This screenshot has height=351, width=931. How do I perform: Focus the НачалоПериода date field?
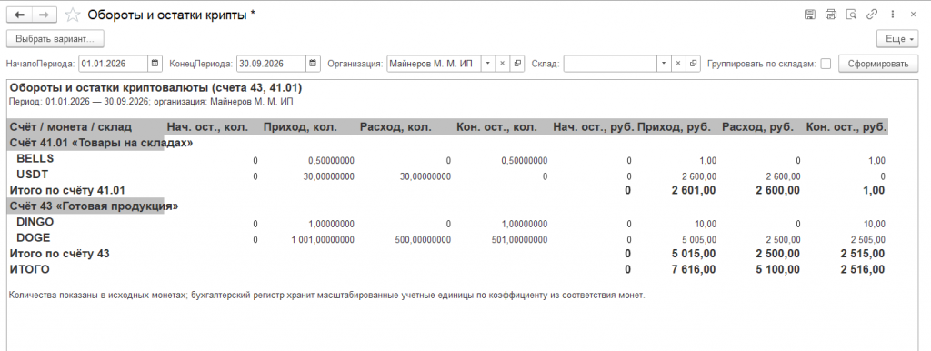pos(114,64)
